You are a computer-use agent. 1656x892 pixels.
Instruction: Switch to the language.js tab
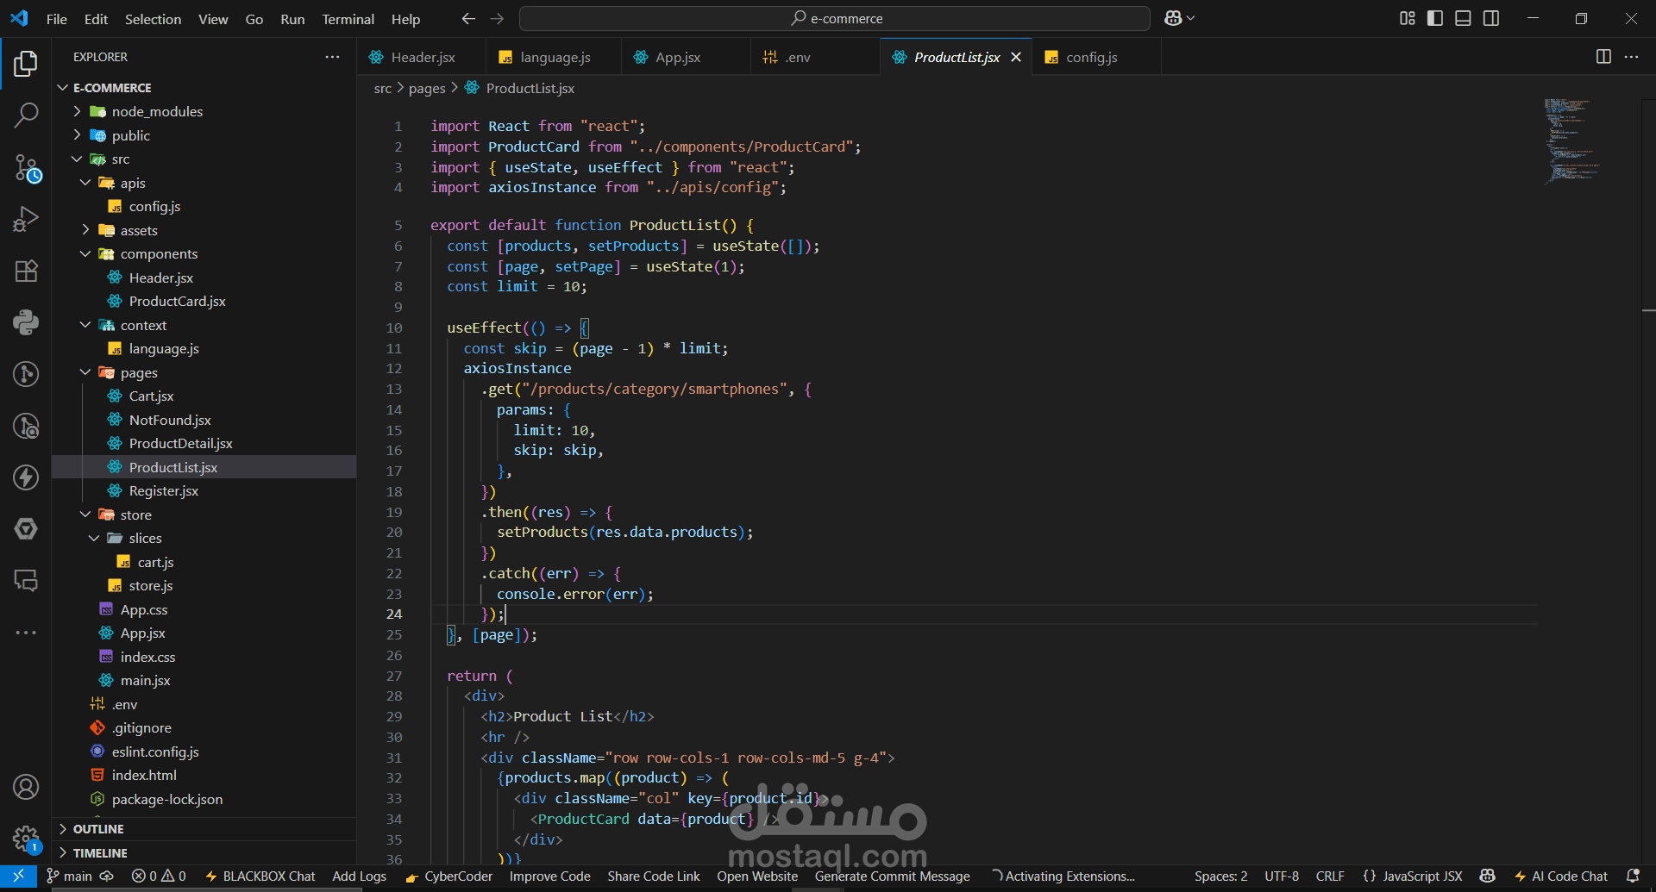pyautogui.click(x=554, y=57)
